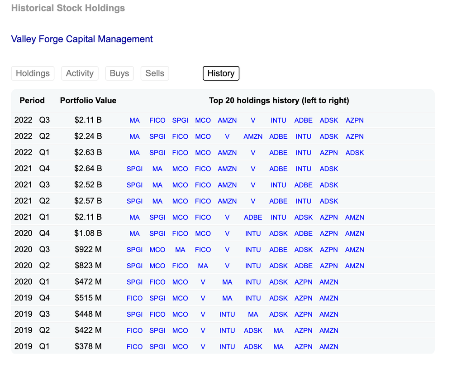The width and height of the screenshot is (452, 368).
Task: Open SPGI ticker in 2021 Q4 row
Action: click(x=134, y=169)
